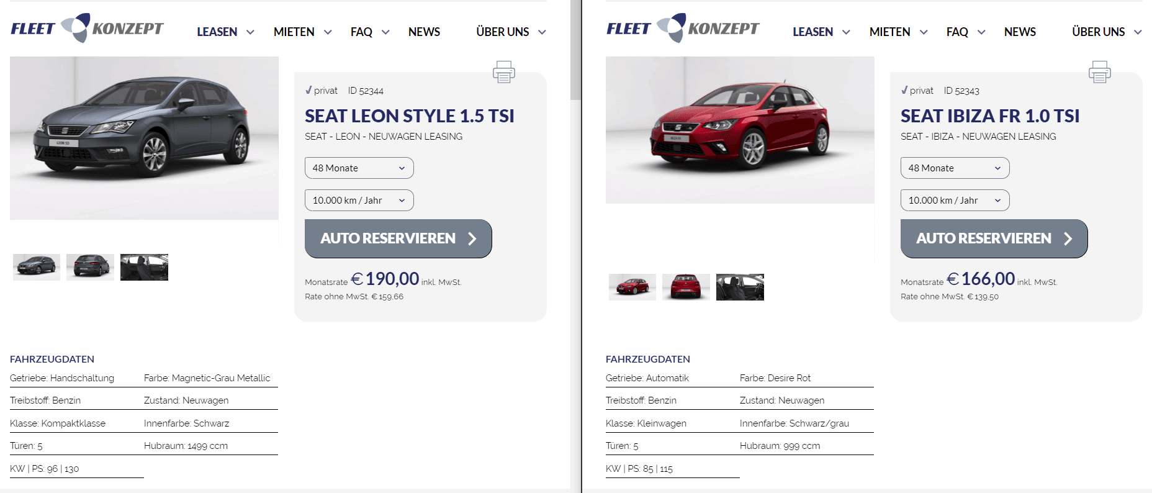This screenshot has height=493, width=1152.
Task: Select red Ibiza front-view thumbnail
Action: pyautogui.click(x=632, y=287)
